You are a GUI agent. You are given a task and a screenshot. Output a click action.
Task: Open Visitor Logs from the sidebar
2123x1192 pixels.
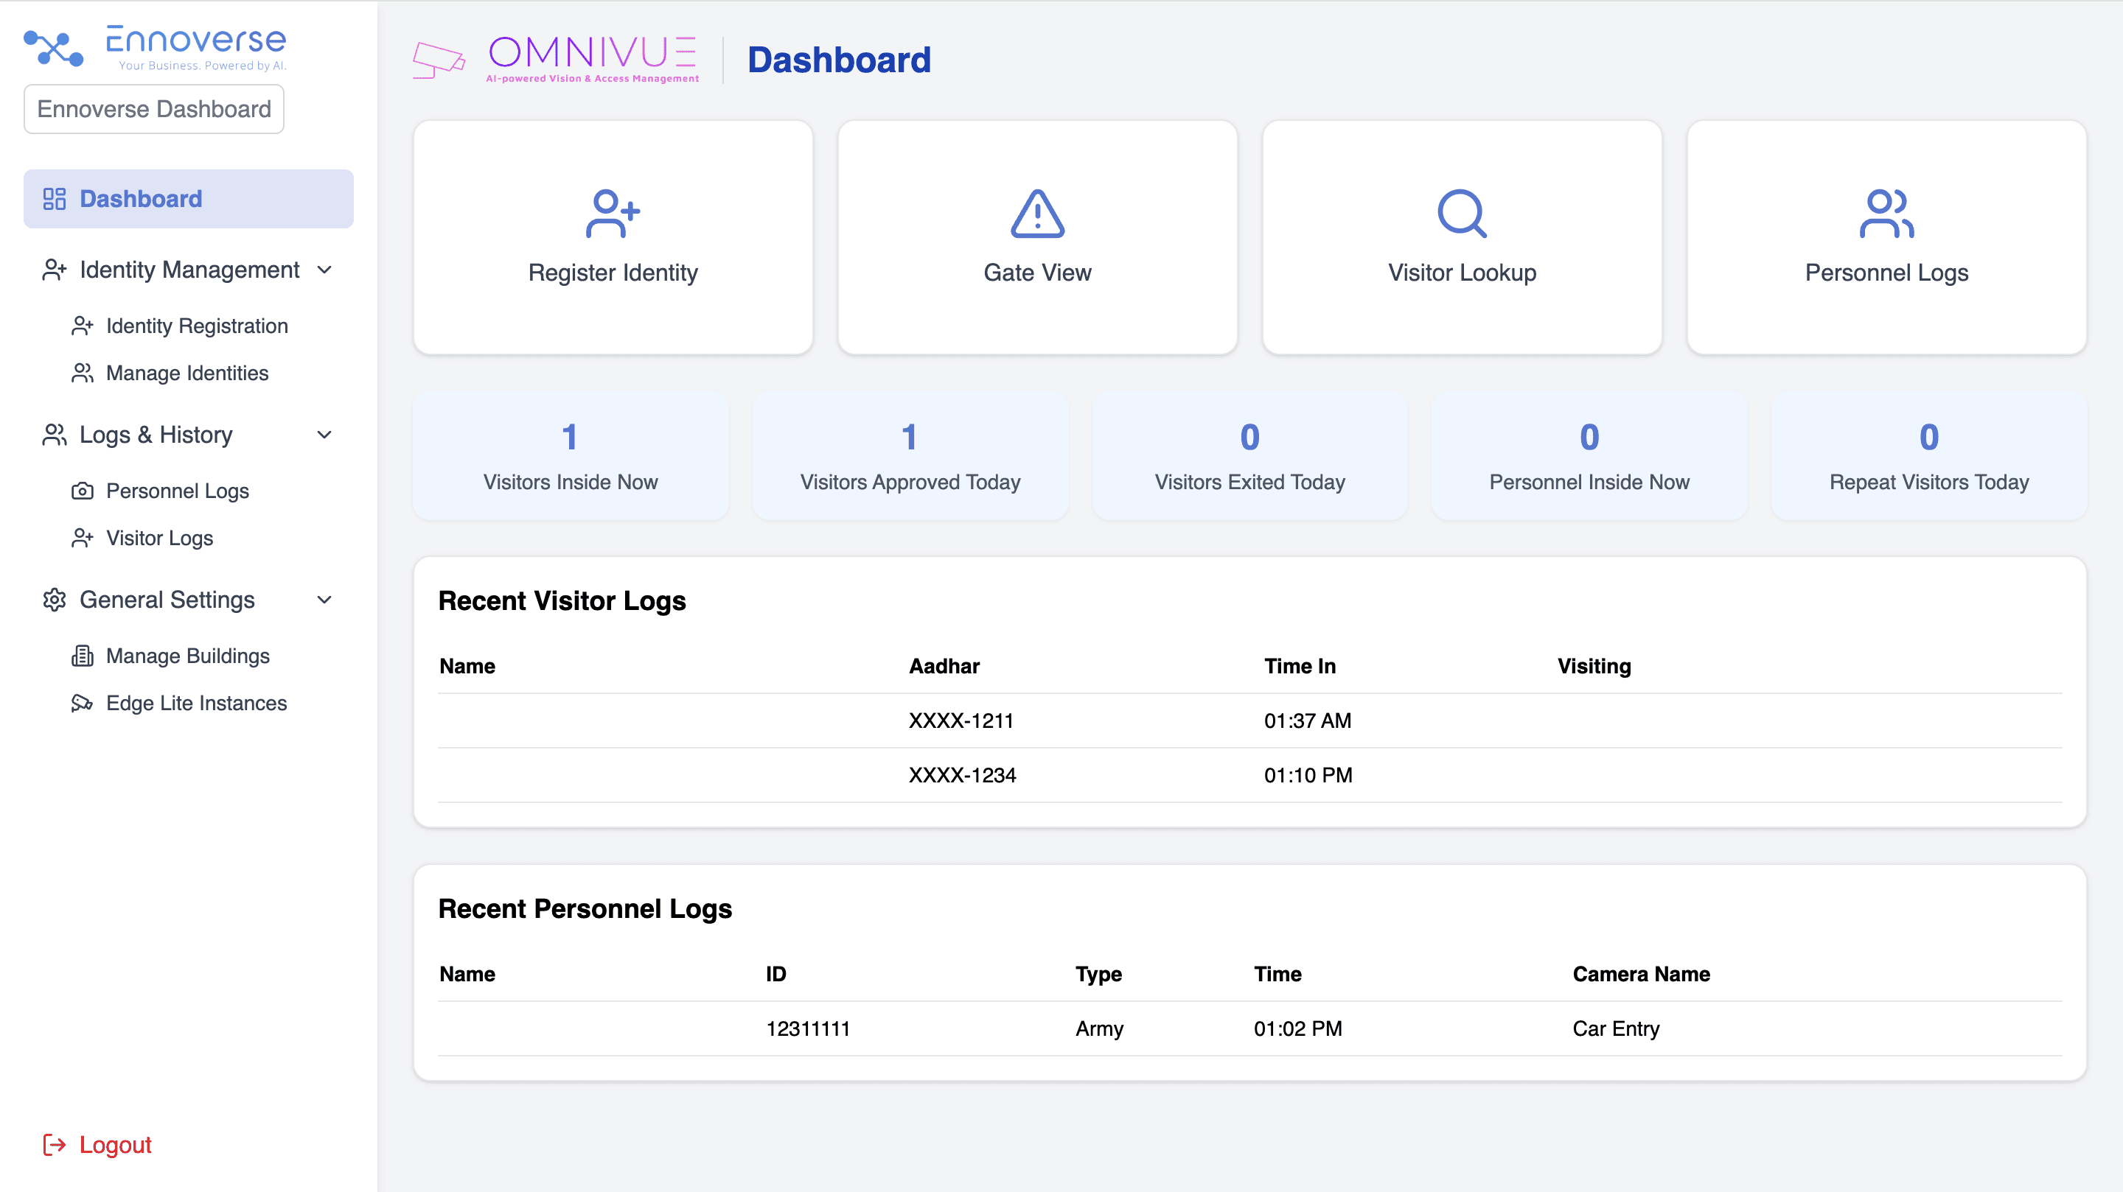point(160,538)
